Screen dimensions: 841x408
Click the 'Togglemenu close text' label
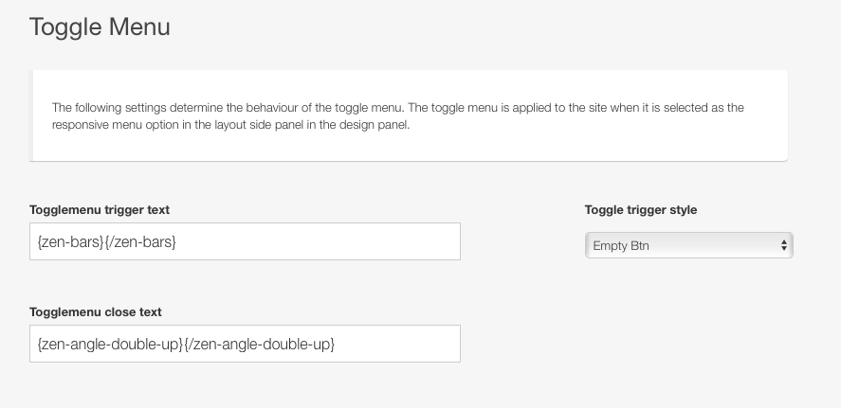pyautogui.click(x=96, y=312)
